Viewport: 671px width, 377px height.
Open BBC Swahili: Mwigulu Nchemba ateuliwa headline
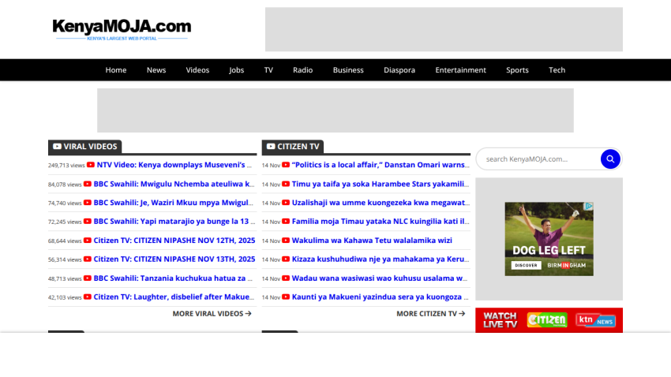click(174, 184)
